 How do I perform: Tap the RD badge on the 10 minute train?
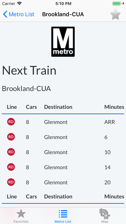click(x=11, y=152)
